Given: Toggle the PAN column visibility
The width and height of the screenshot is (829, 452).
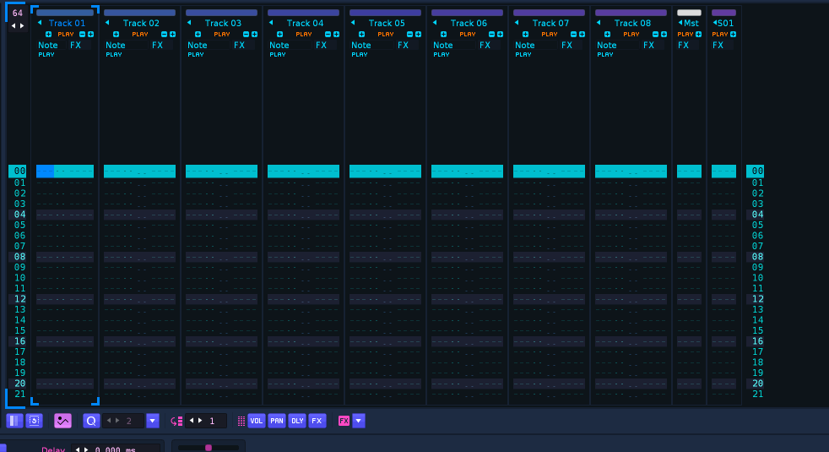Looking at the screenshot, I should point(277,420).
